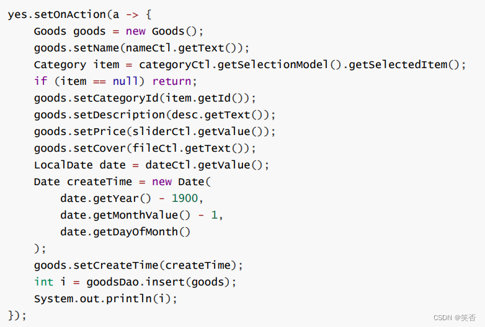Click the 'null' keyword
The height and width of the screenshot is (327, 485).
[125, 81]
